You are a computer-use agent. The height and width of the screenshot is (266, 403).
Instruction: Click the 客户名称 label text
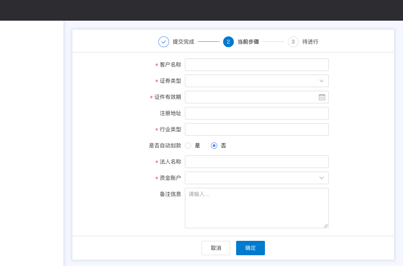170,65
